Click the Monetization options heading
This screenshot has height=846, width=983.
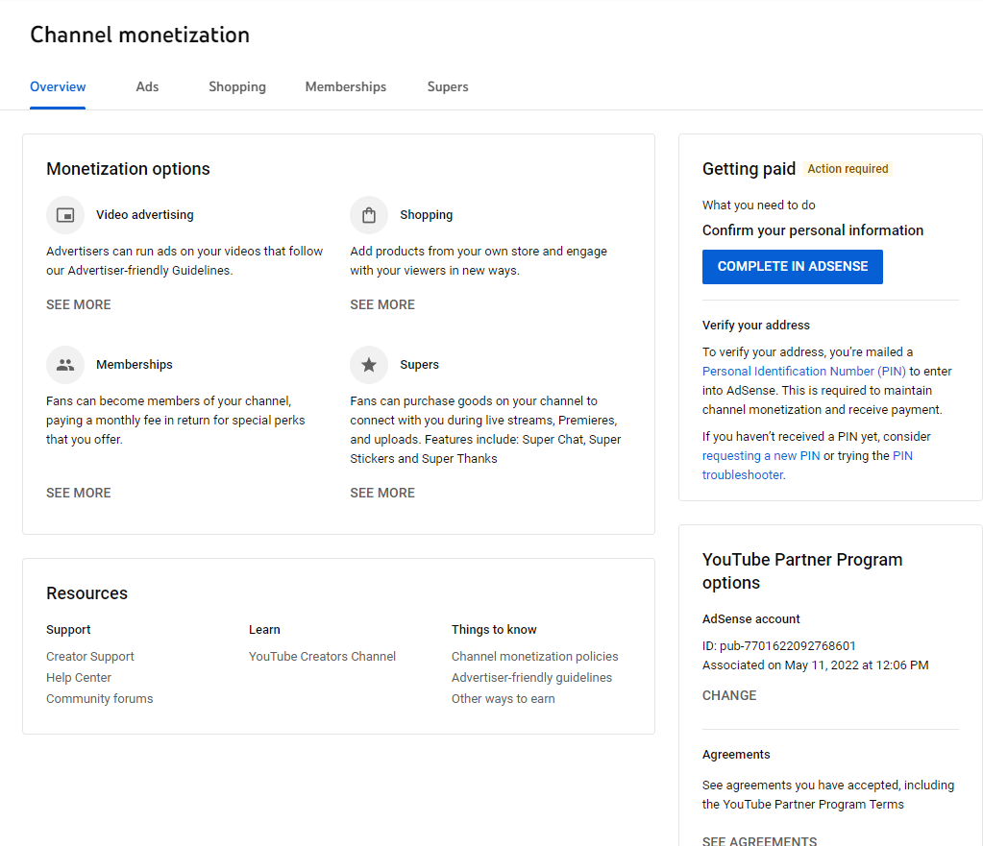128,169
